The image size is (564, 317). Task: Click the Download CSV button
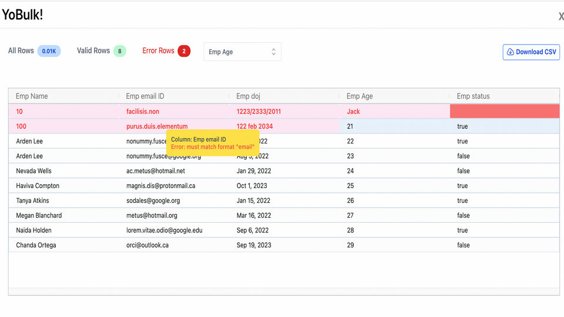(x=531, y=52)
